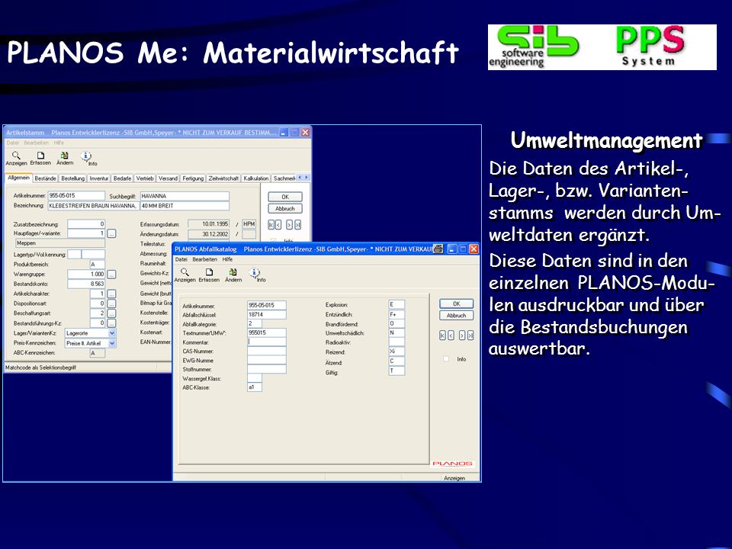This screenshot has height=549, width=732.
Task: Go to last record in Abfallkatalog
Action: [x=470, y=335]
